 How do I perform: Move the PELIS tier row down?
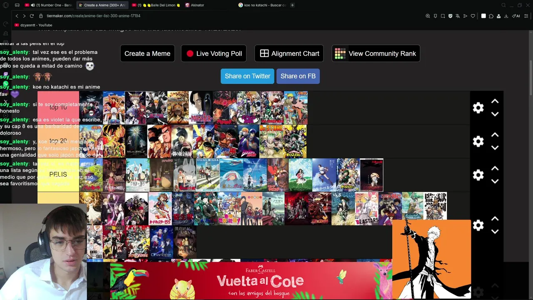[x=495, y=181]
